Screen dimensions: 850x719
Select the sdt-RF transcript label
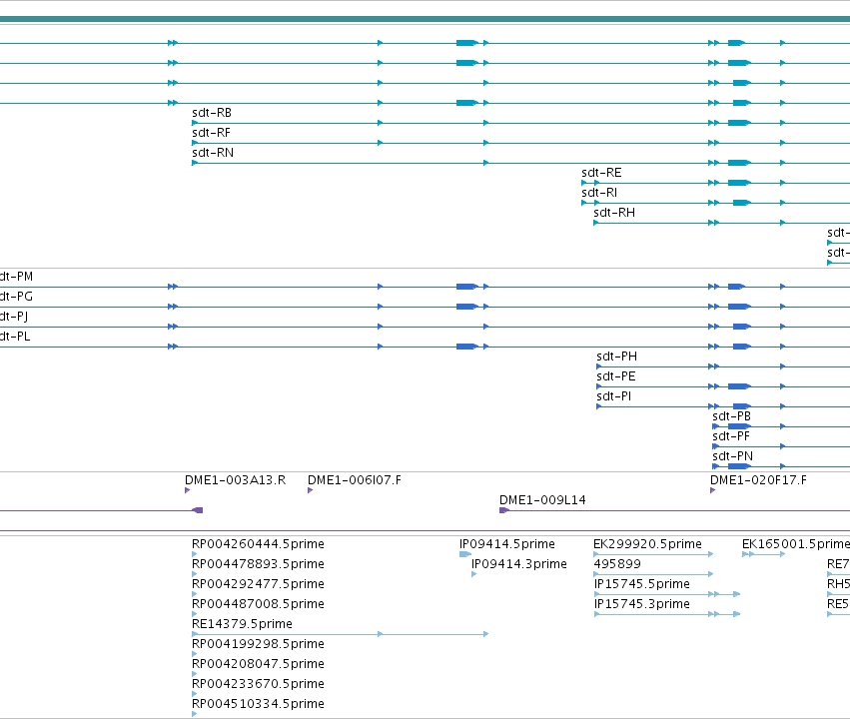(211, 133)
